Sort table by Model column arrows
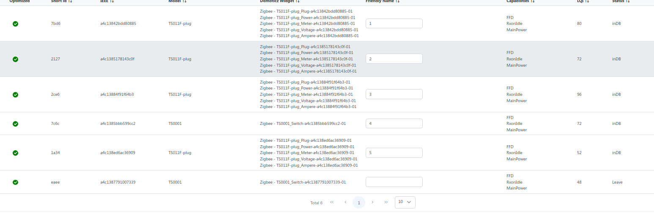 tap(185, 1)
